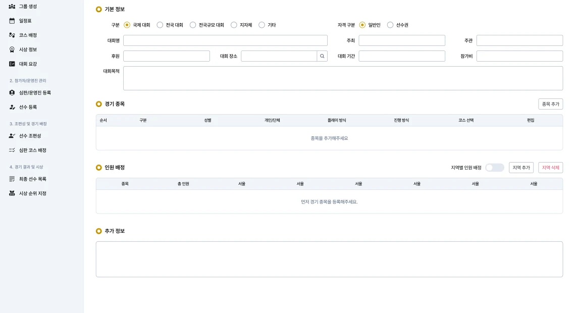Viewport: 575px width, 313px height.
Task: Pick the 지자체 radio option
Action: point(234,25)
